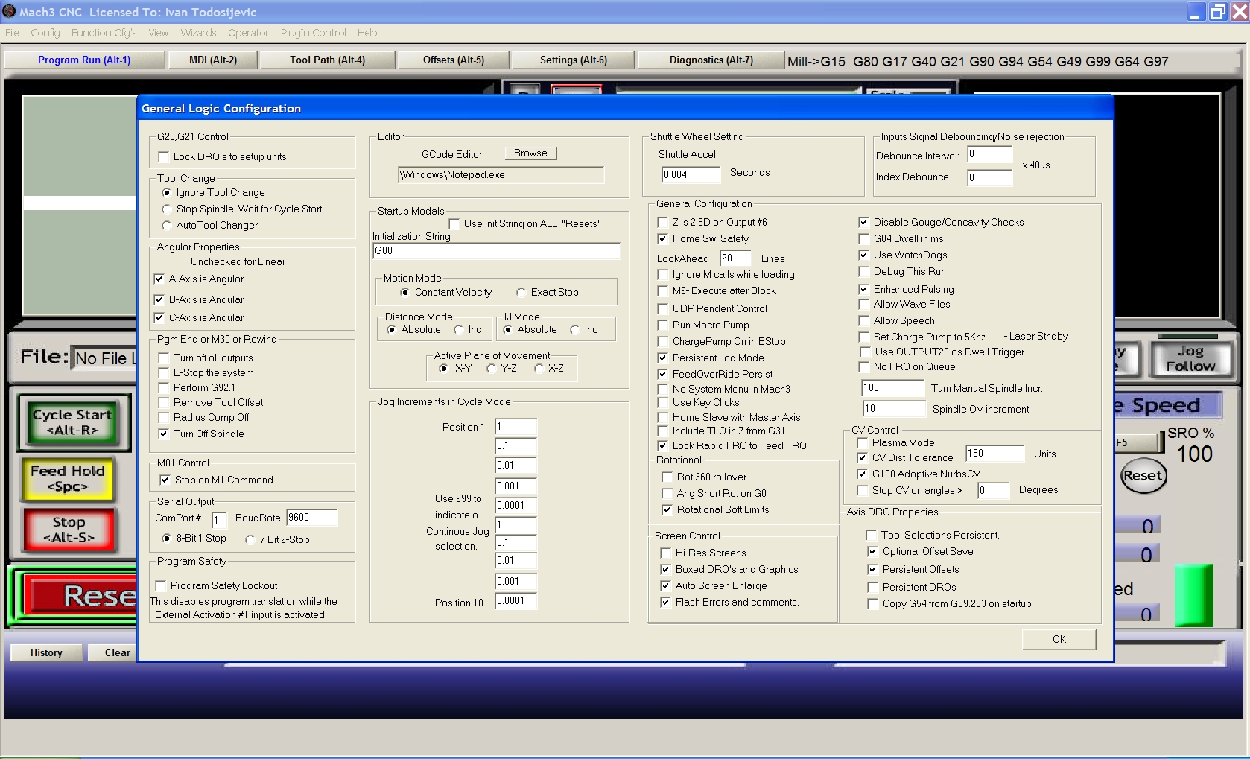This screenshot has height=759, width=1250.
Task: Click the round Reset button under SRO %
Action: pyautogui.click(x=1143, y=476)
